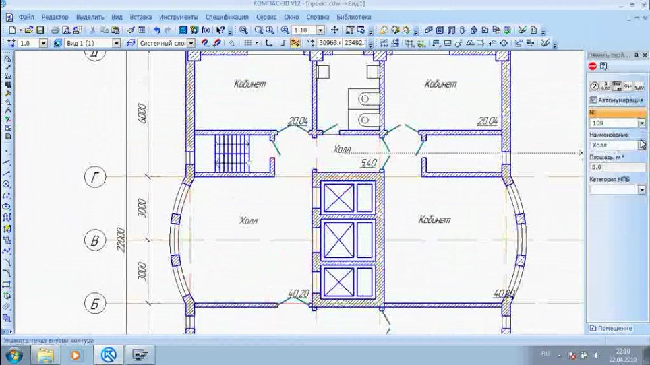Expand the Категория НПБ dropdown
The height and width of the screenshot is (365, 650).
tap(642, 189)
